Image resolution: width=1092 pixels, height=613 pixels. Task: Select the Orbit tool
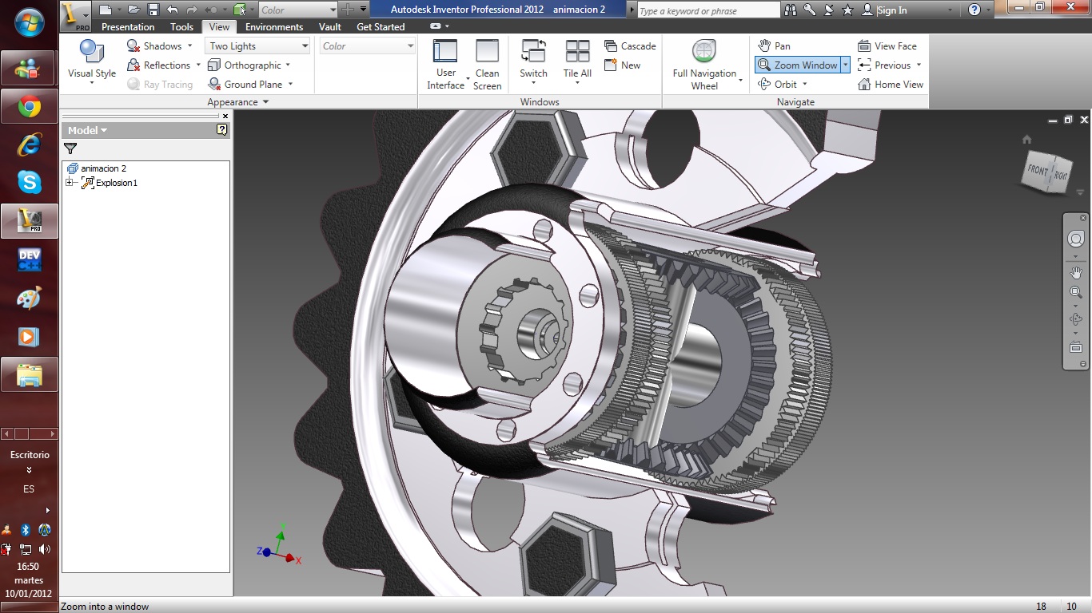click(x=779, y=84)
